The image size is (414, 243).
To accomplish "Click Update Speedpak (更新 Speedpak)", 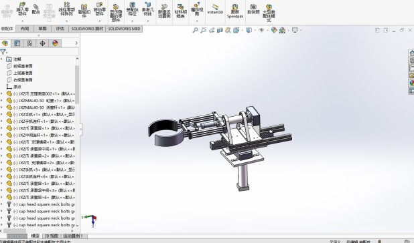I will pyautogui.click(x=235, y=11).
